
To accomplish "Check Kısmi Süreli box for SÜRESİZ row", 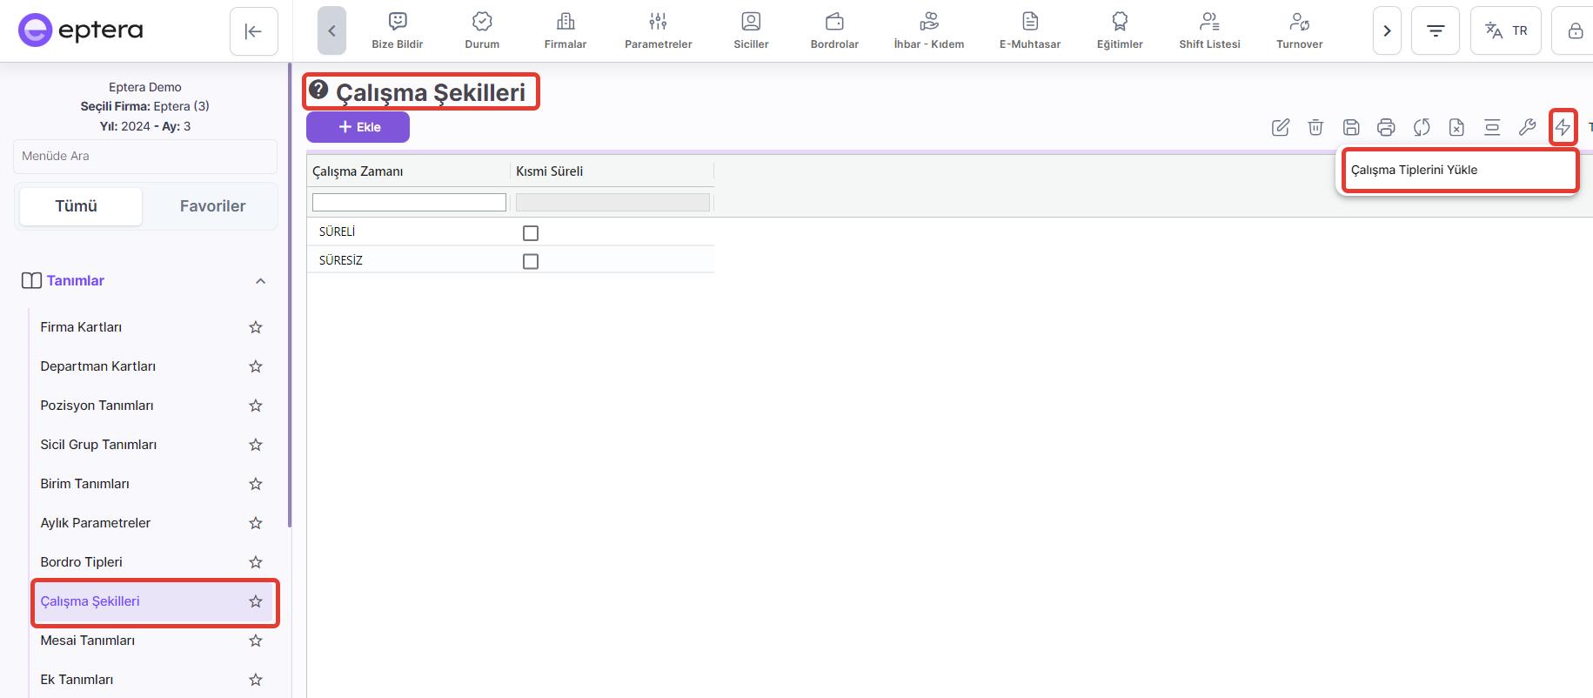I will coord(531,261).
